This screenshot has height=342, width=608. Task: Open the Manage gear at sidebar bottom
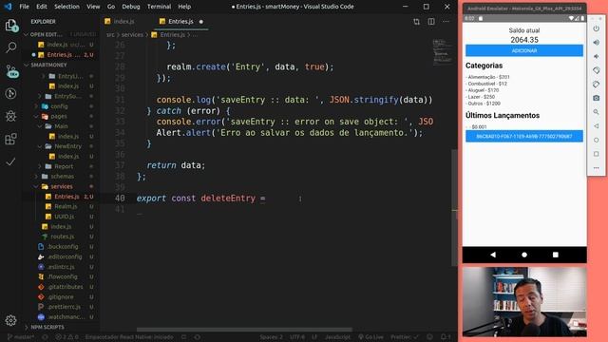point(10,320)
